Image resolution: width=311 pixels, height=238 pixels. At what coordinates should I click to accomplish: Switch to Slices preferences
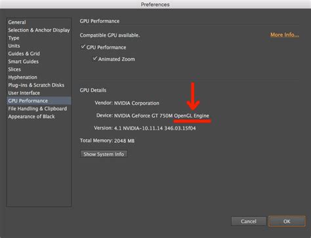pyautogui.click(x=14, y=69)
